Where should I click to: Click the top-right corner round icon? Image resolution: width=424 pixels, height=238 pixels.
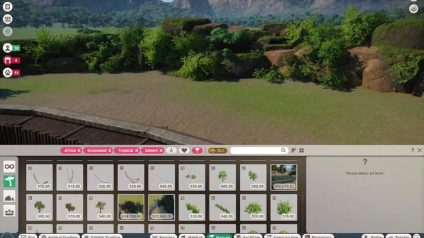pos(413,9)
